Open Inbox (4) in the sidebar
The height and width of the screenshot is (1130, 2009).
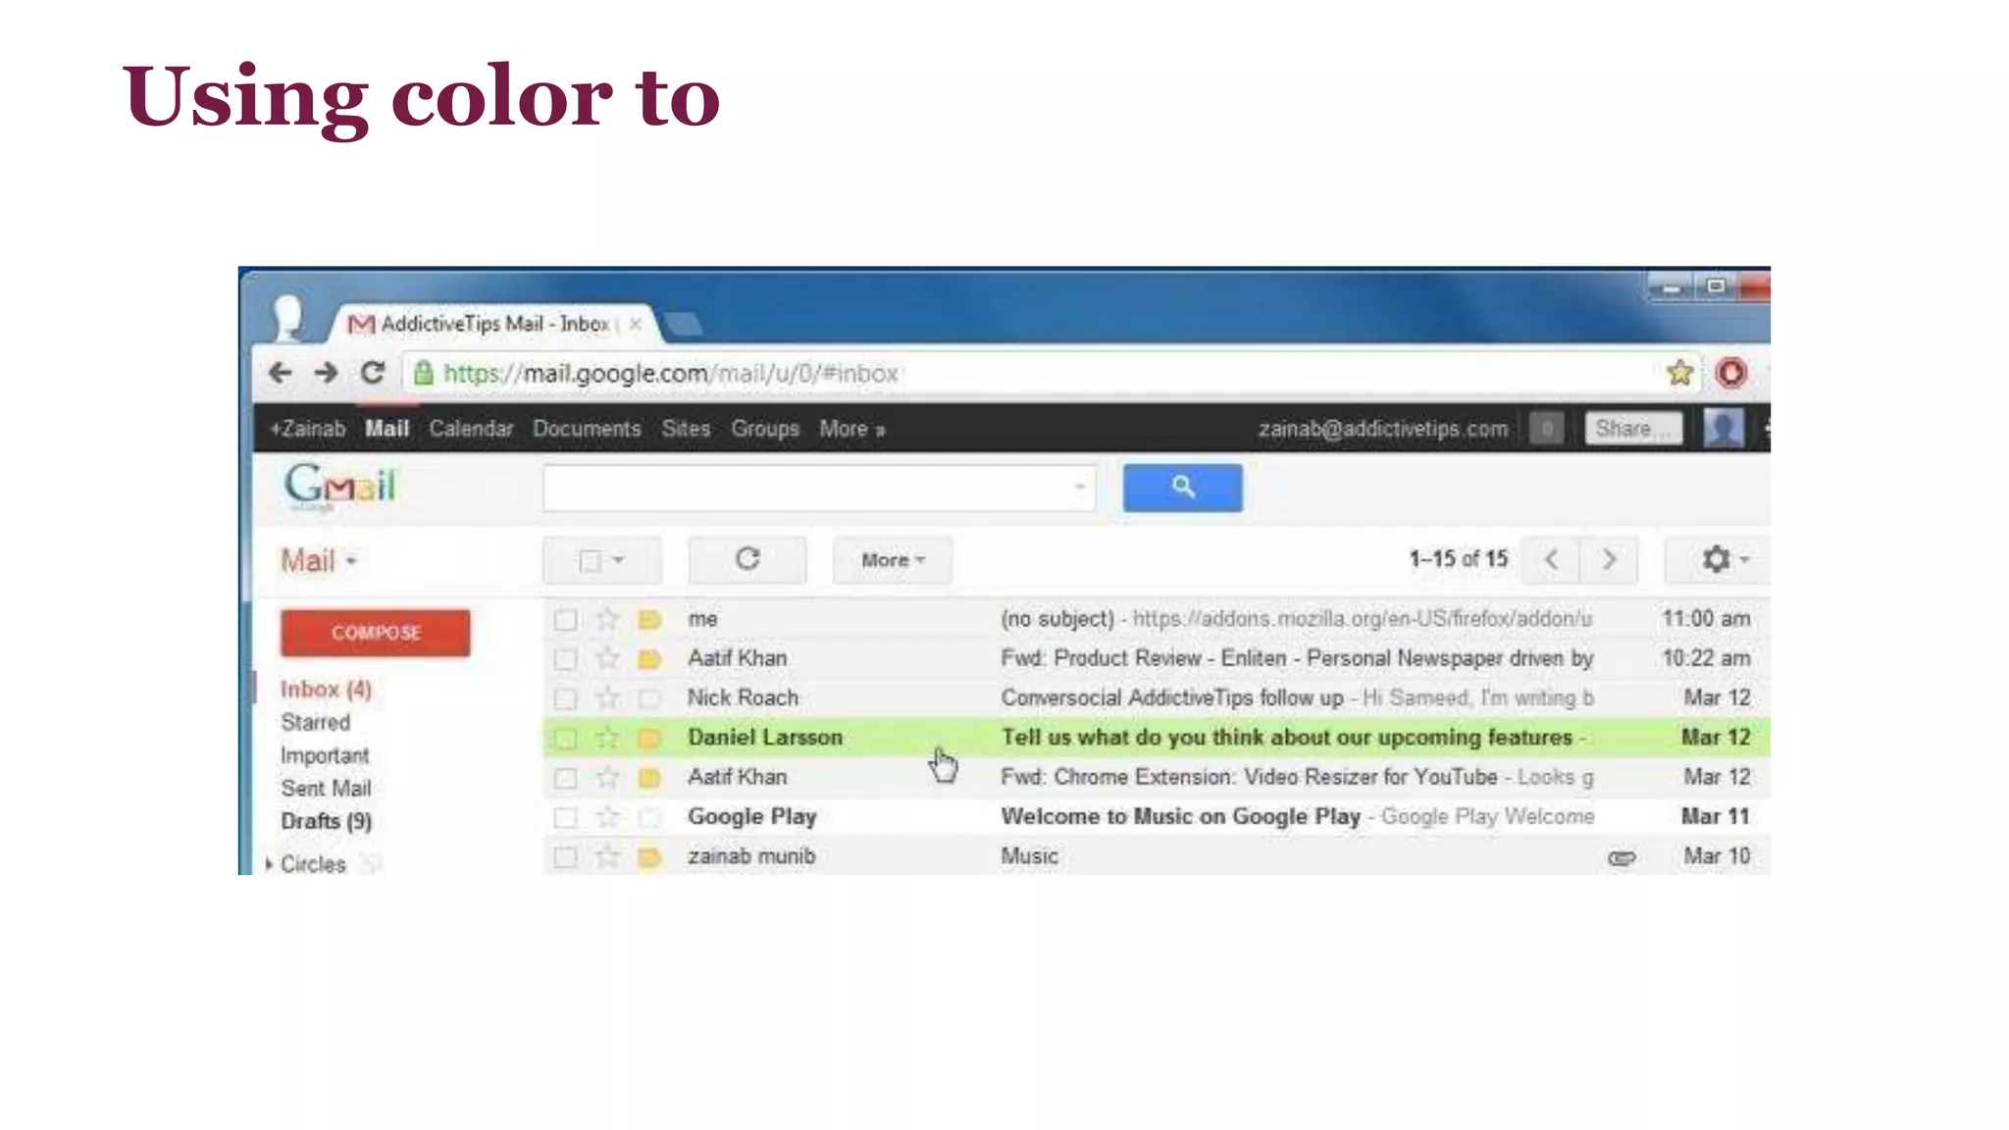point(326,690)
